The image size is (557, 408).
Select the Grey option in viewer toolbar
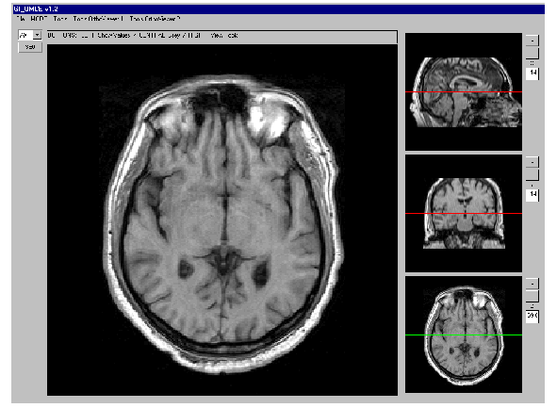[174, 36]
